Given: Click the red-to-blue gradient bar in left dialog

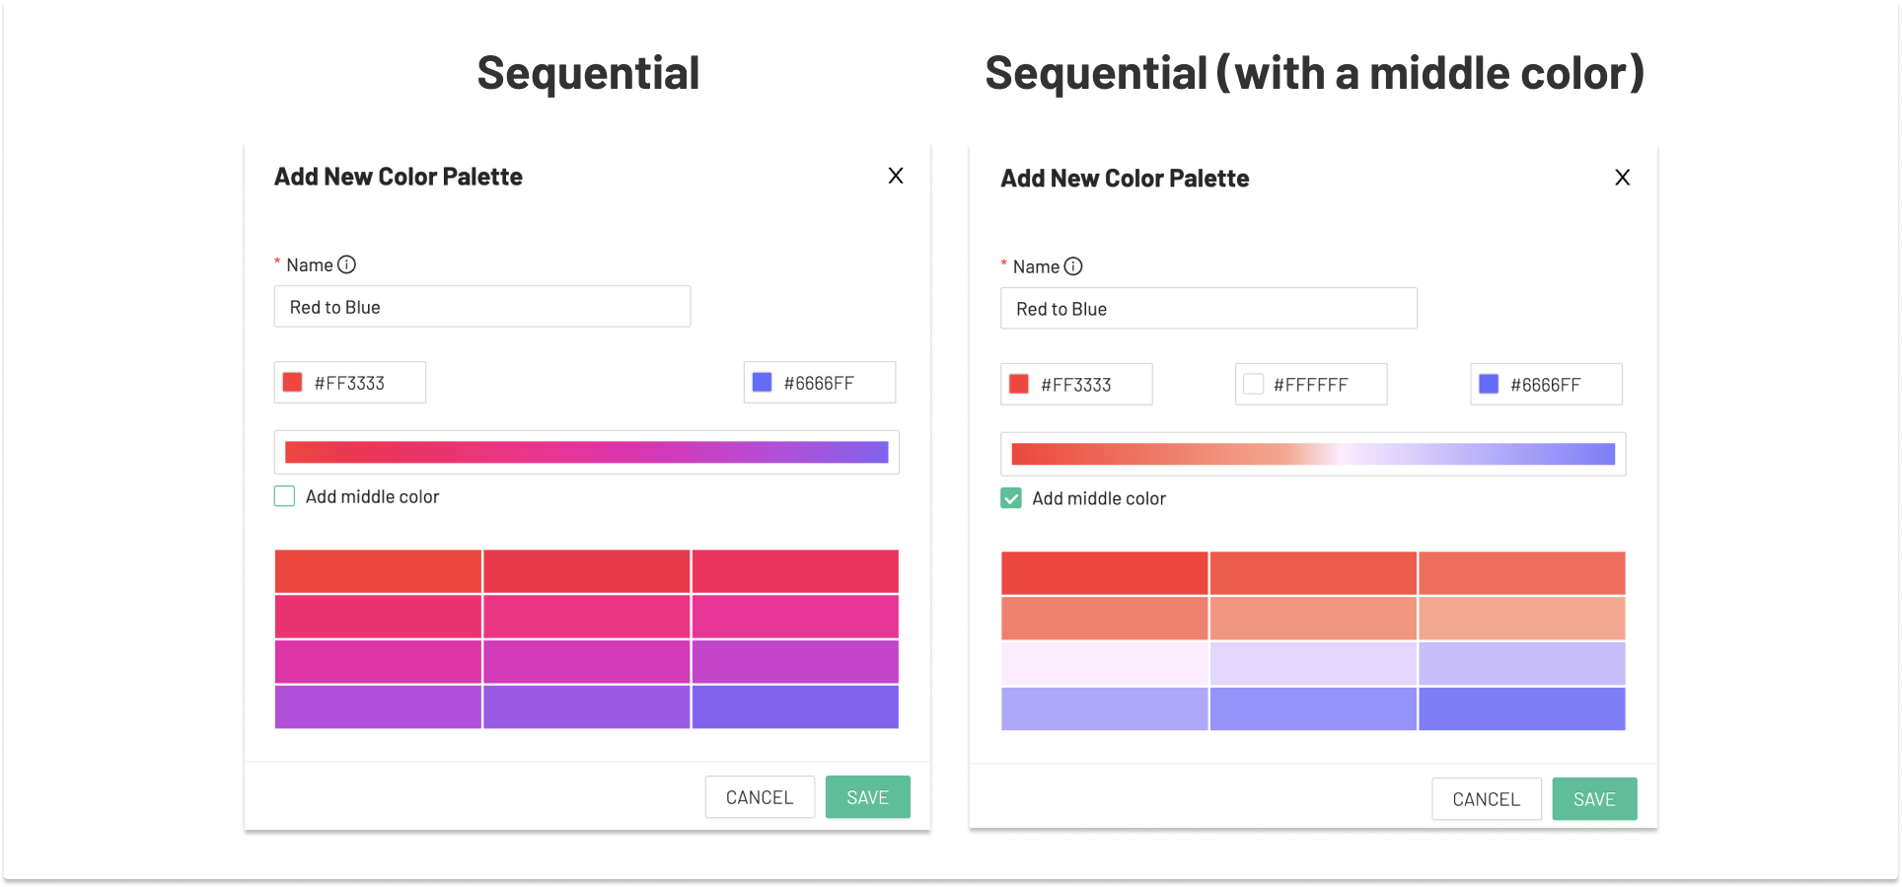Looking at the screenshot, I should pyautogui.click(x=586, y=451).
